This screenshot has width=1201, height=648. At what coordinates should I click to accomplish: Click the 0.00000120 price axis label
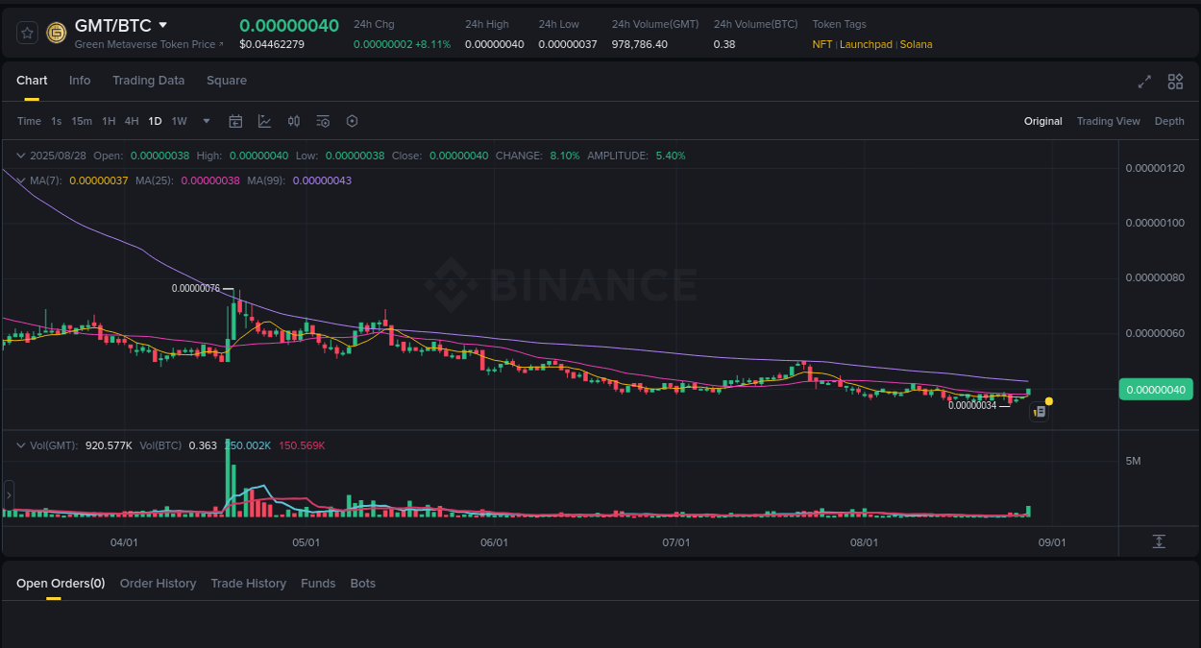tap(1155, 168)
